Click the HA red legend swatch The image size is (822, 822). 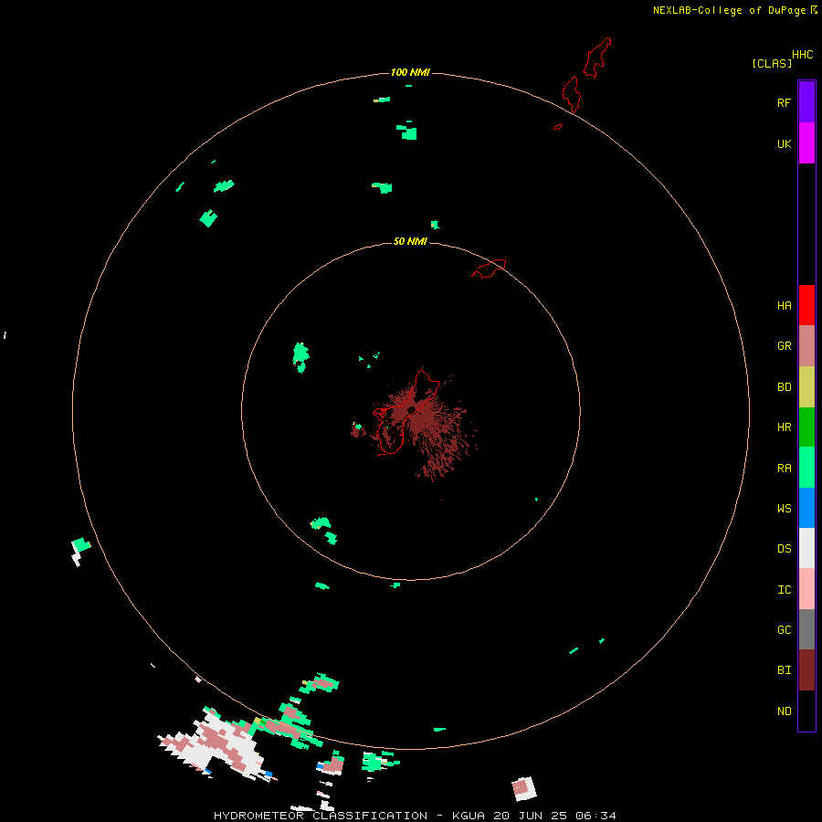click(806, 305)
